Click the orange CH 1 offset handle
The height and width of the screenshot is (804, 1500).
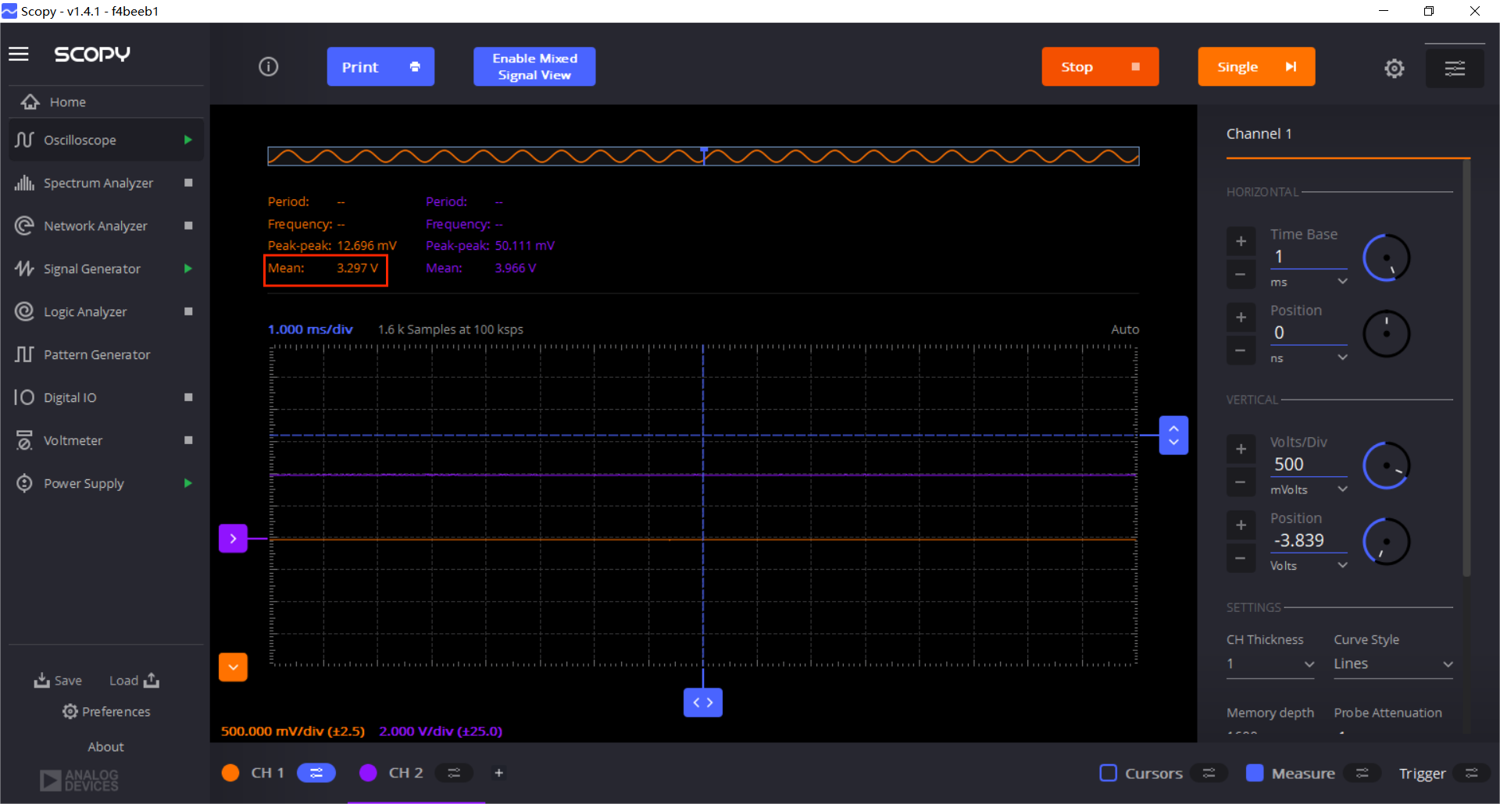233,667
